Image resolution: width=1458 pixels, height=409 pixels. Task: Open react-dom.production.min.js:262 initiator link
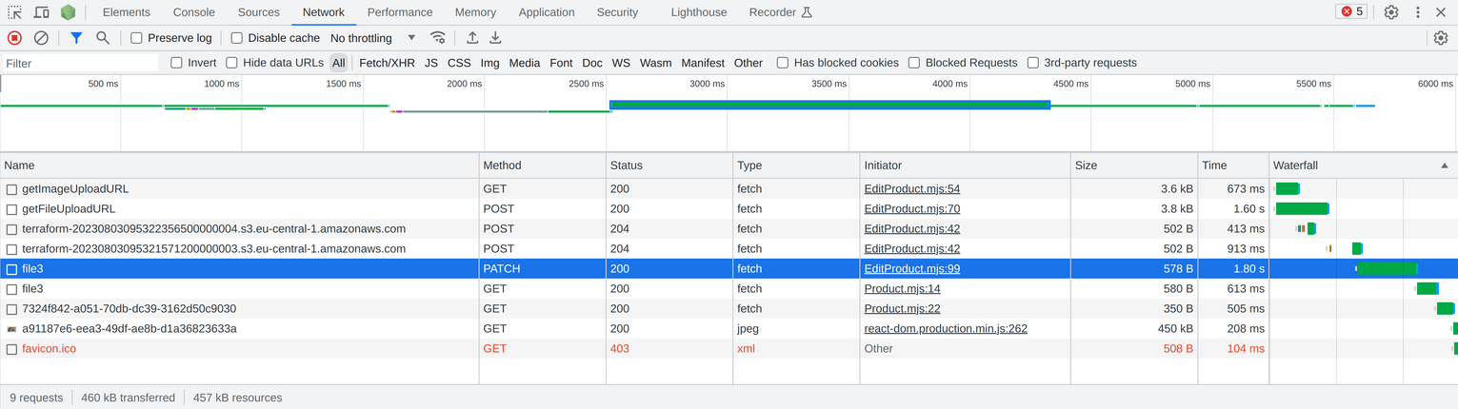coord(946,329)
